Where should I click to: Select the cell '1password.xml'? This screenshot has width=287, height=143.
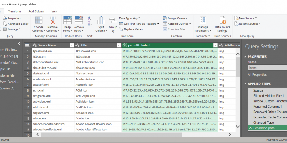[x=53, y=51]
